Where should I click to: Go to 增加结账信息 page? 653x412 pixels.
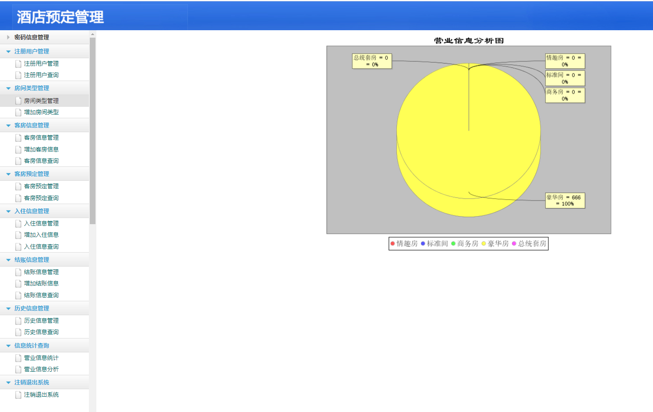(41, 284)
